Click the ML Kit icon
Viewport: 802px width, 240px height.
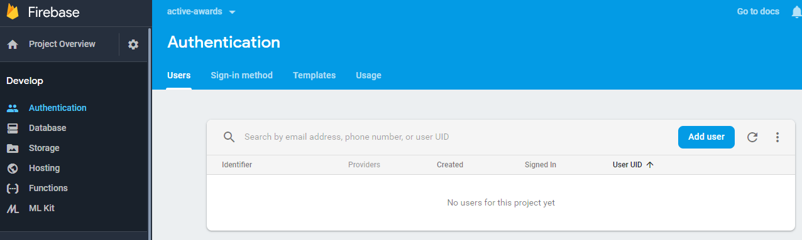(13, 209)
